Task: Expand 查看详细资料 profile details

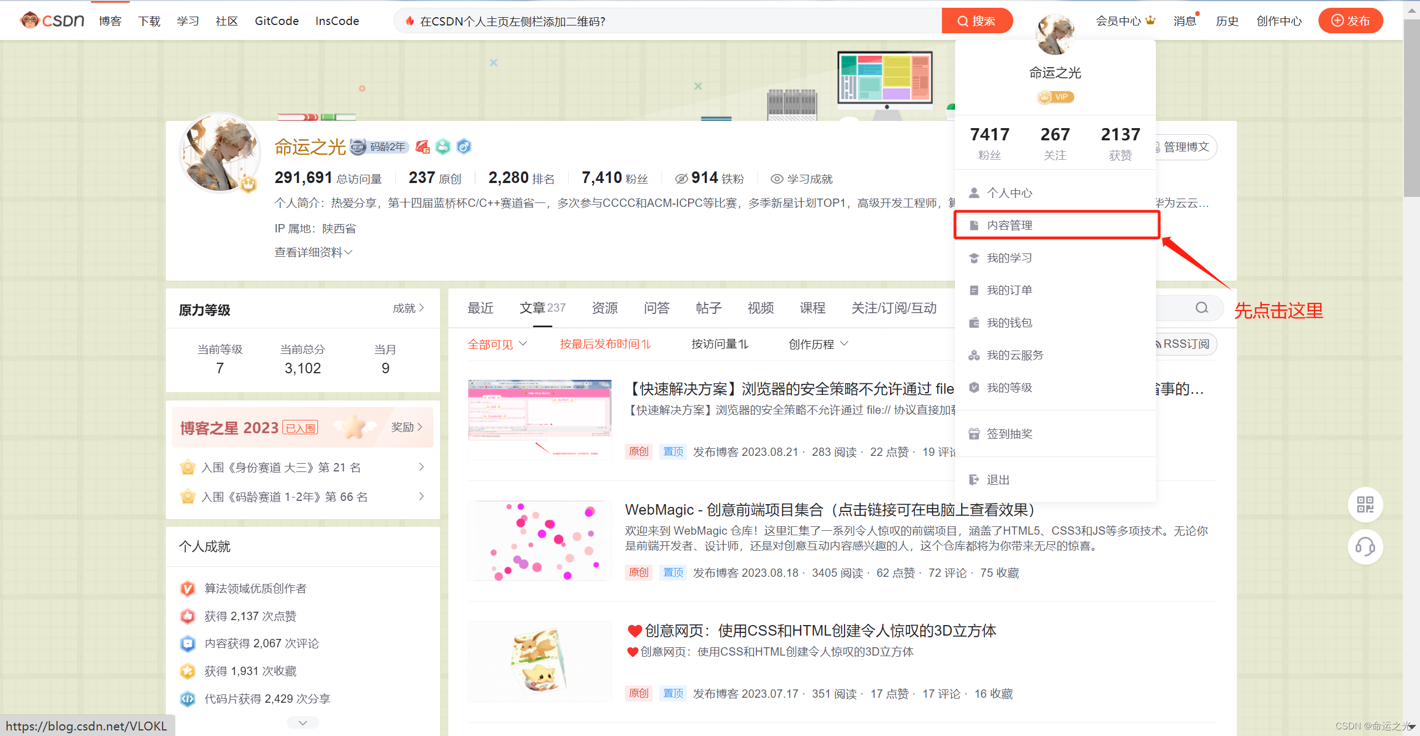Action: 313,252
